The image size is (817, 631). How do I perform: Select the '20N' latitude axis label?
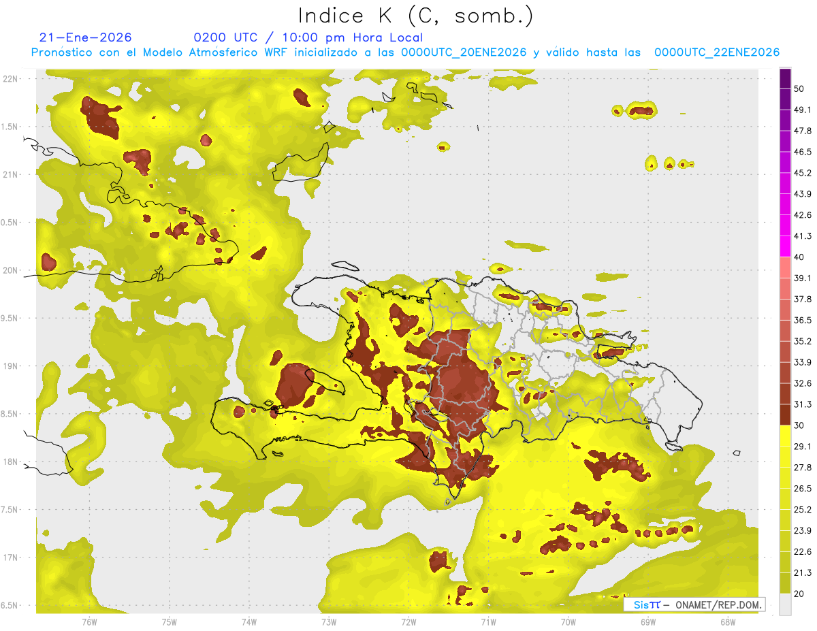10,270
